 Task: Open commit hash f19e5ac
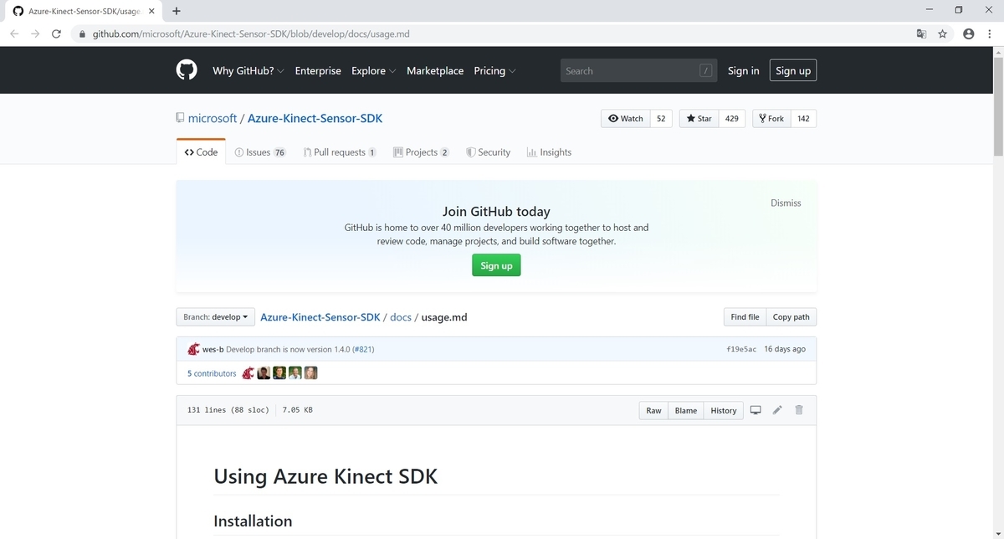click(x=741, y=349)
